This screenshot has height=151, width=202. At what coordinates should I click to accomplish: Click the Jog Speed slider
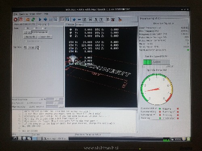(x=55, y=103)
